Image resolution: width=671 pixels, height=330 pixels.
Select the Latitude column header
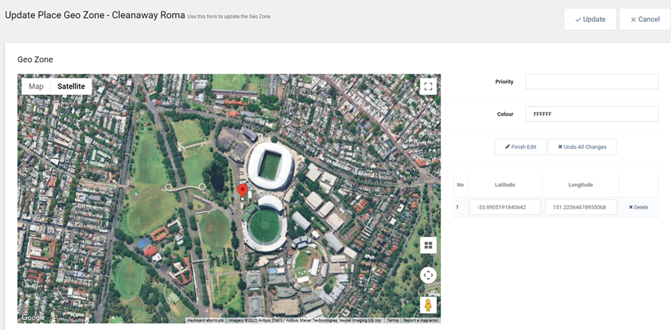(x=505, y=185)
